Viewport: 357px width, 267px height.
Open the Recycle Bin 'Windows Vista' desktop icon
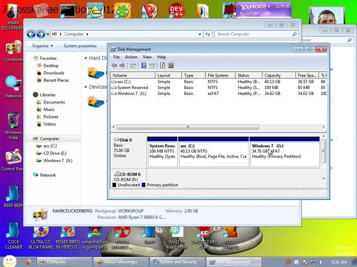click(x=14, y=126)
